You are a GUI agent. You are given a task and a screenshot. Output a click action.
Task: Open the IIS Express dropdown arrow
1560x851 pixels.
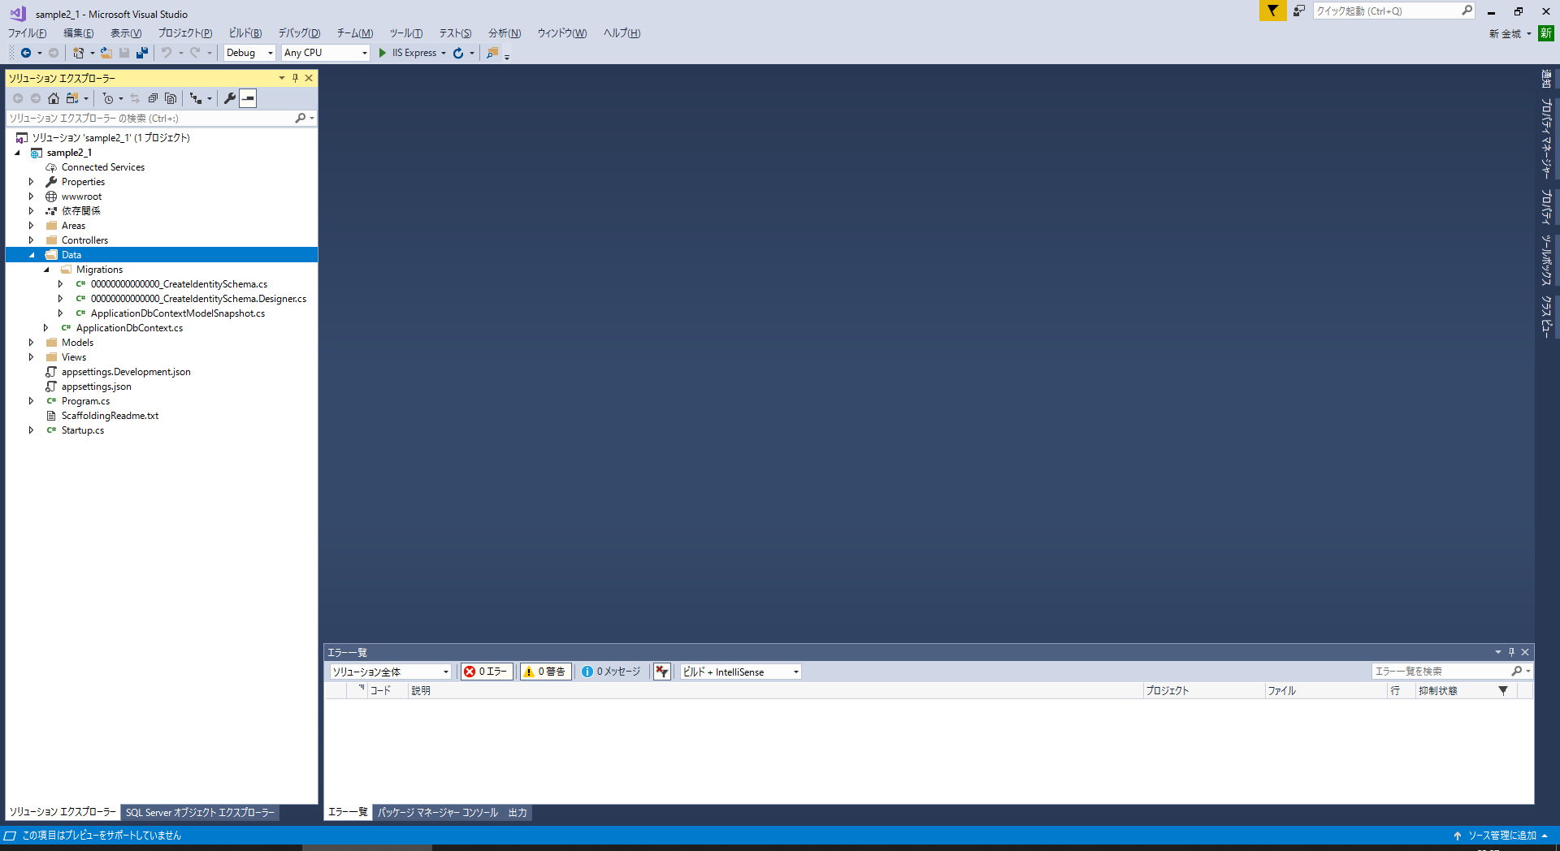pyautogui.click(x=444, y=53)
